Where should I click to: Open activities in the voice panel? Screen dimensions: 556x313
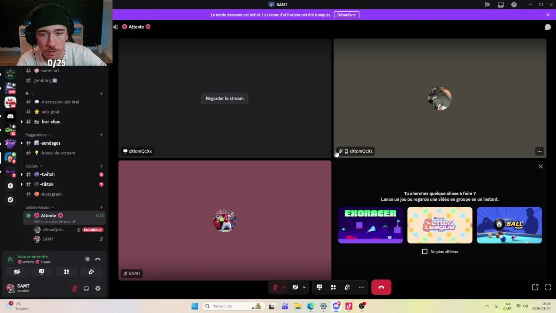pyautogui.click(x=66, y=272)
